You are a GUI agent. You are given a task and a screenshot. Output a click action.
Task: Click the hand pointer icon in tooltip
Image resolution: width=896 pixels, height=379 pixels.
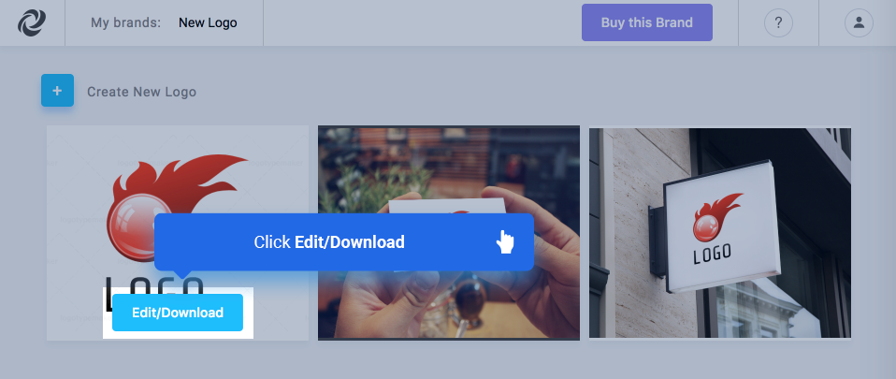coord(505,241)
